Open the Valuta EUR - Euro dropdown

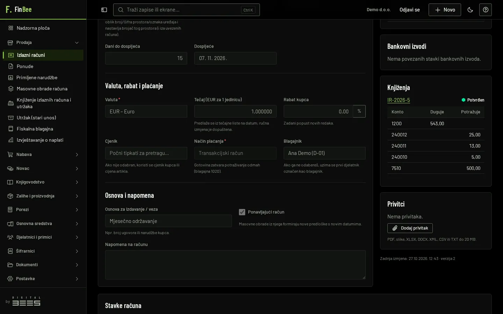click(146, 111)
